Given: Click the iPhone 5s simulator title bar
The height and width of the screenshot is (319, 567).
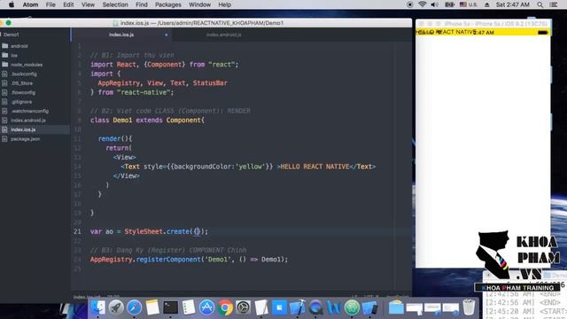Looking at the screenshot, I should [484, 24].
